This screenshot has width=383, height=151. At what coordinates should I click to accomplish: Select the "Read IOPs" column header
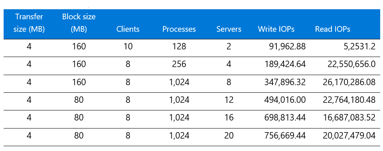tap(333, 29)
